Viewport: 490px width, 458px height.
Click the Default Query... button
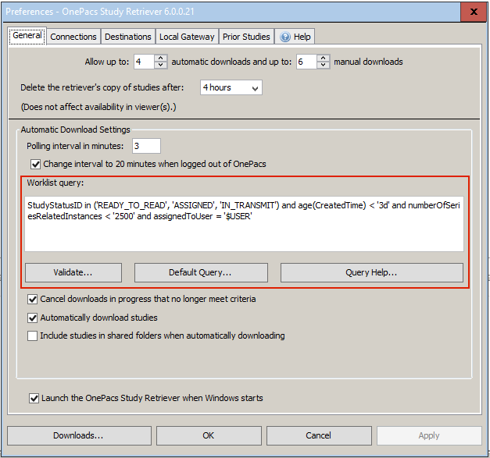click(201, 272)
